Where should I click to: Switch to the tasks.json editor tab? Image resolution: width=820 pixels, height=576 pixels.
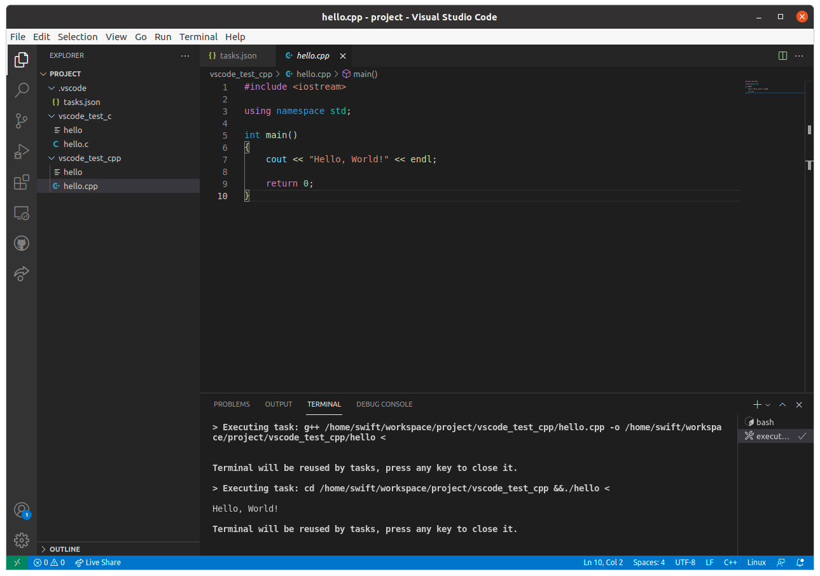(x=238, y=56)
